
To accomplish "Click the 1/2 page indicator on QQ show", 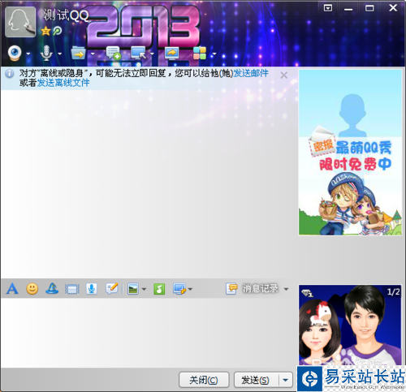I will pos(393,291).
